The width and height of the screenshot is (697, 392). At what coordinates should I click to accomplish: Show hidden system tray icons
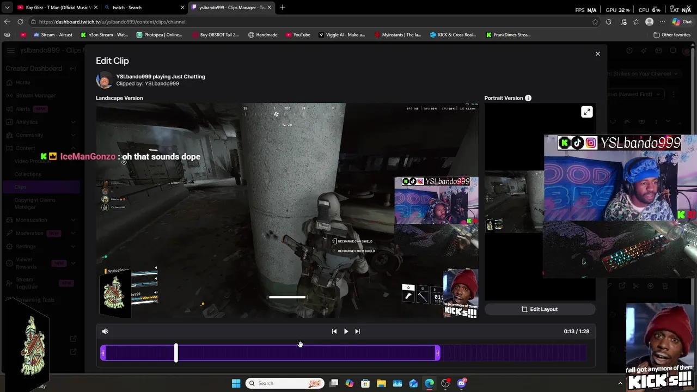(620, 383)
